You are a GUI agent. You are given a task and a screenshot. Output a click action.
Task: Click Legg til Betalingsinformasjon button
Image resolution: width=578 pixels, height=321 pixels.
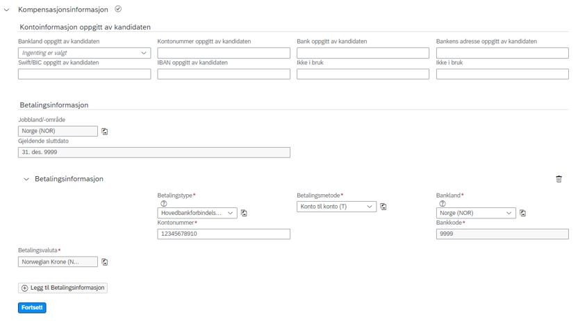[63, 288]
